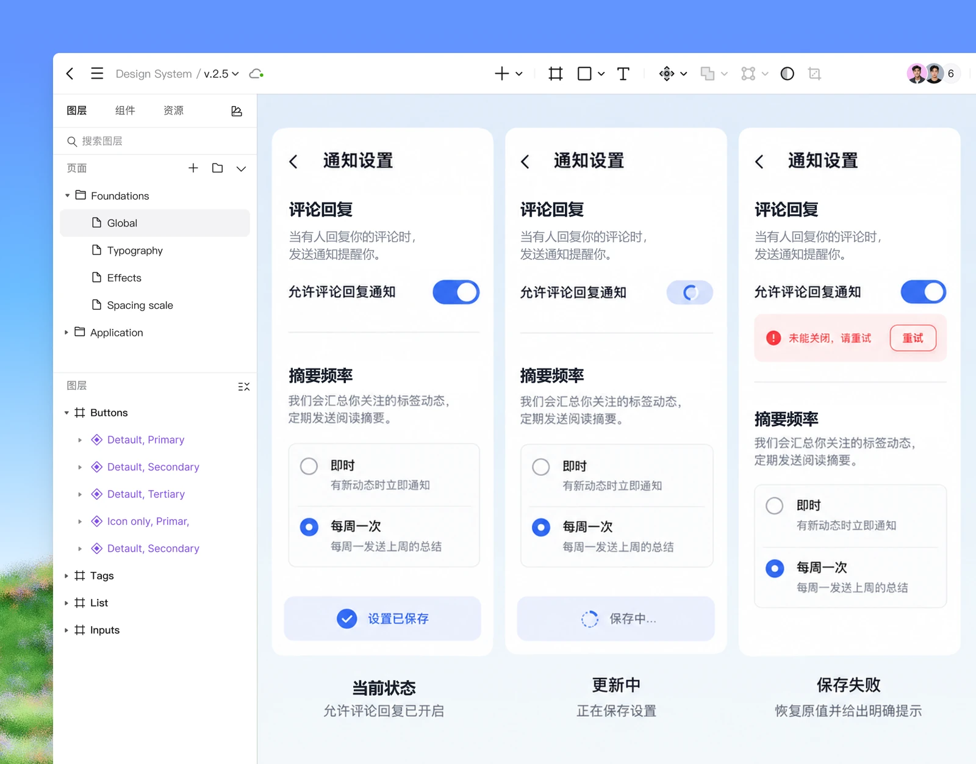976x764 pixels.
Task: Click the 保存中 saving button
Action: point(616,619)
